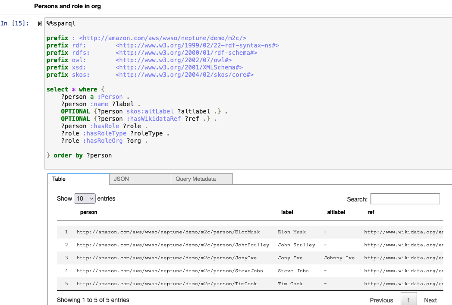The image size is (452, 305).
Task: Sort results by the label column
Action: 288,212
